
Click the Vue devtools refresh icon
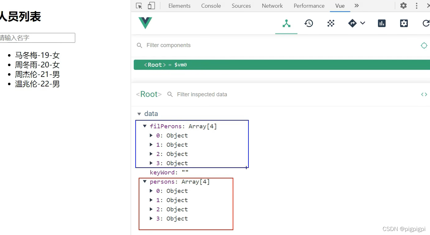426,23
